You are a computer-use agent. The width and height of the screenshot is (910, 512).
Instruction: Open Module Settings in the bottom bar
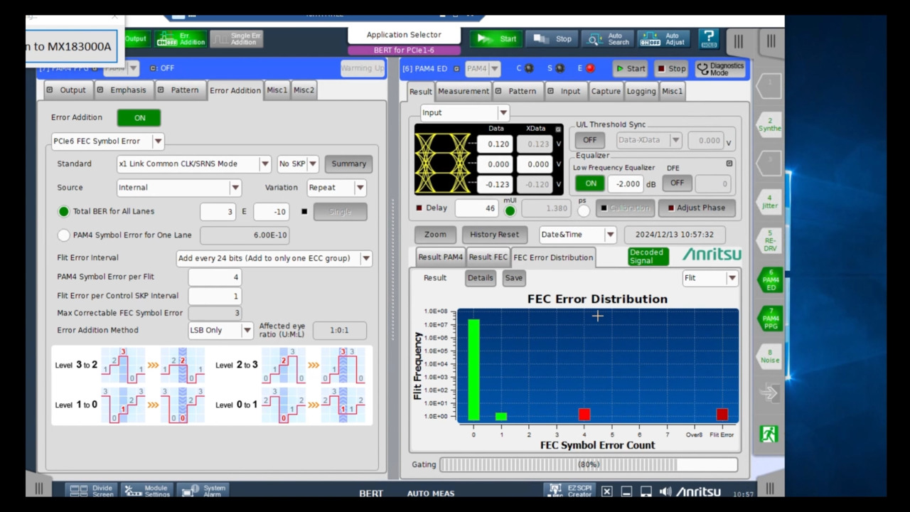click(146, 491)
